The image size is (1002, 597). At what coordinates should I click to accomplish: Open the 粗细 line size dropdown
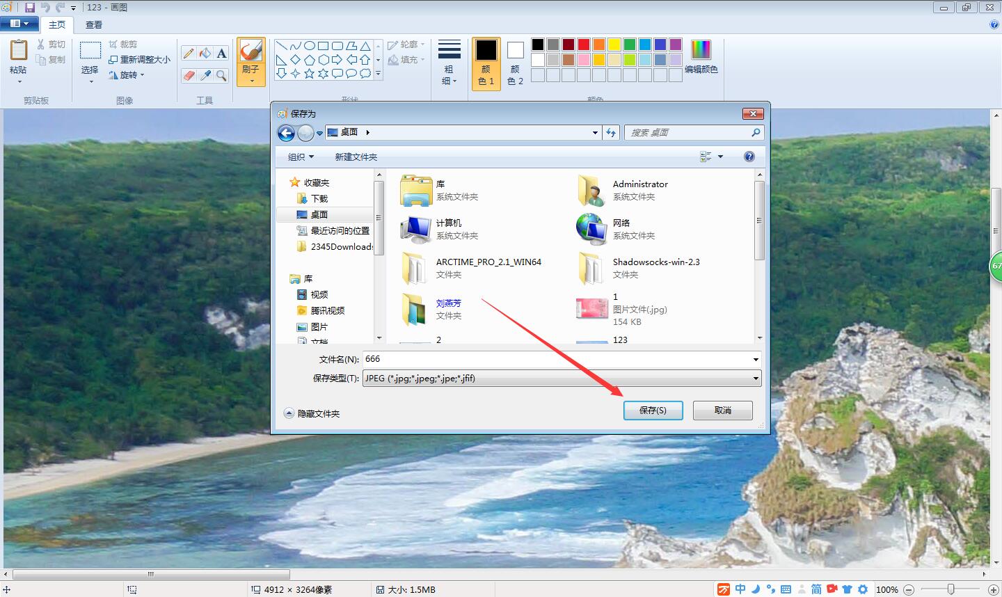tap(450, 63)
